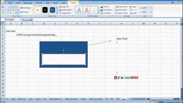The height and width of the screenshot is (103, 183).
Task: Select column header G
Action: tap(77, 23)
